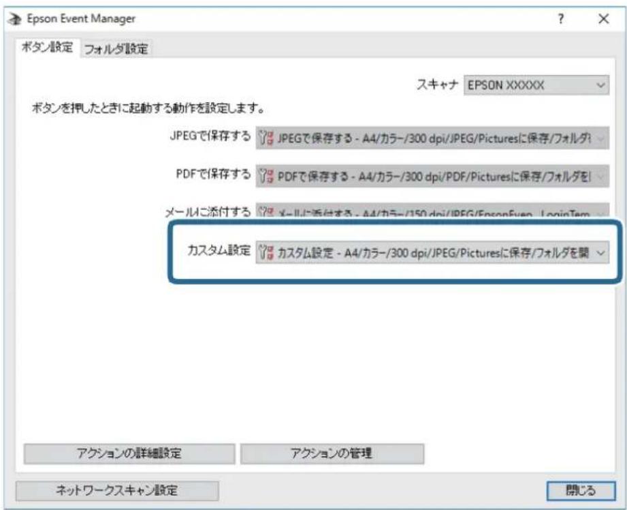Switch to the フォルダ設定 tab

coord(116,49)
